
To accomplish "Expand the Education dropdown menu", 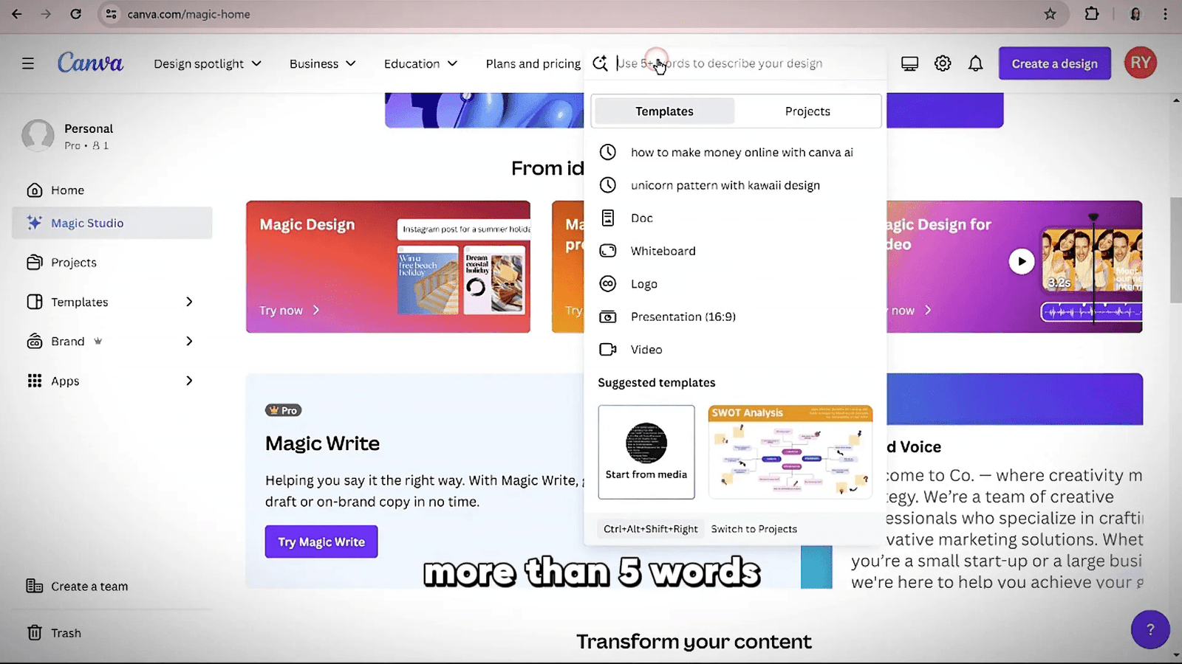I will pos(420,63).
